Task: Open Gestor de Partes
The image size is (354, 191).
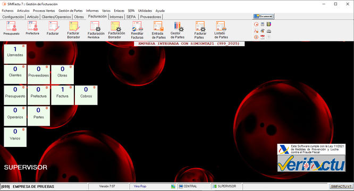Action: [178, 30]
